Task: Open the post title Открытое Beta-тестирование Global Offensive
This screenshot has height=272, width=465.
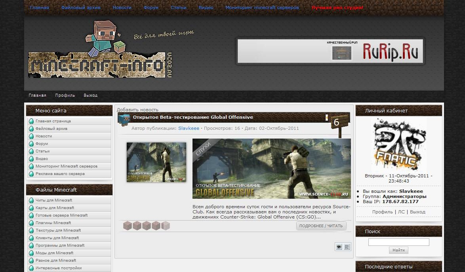Action: [193, 117]
